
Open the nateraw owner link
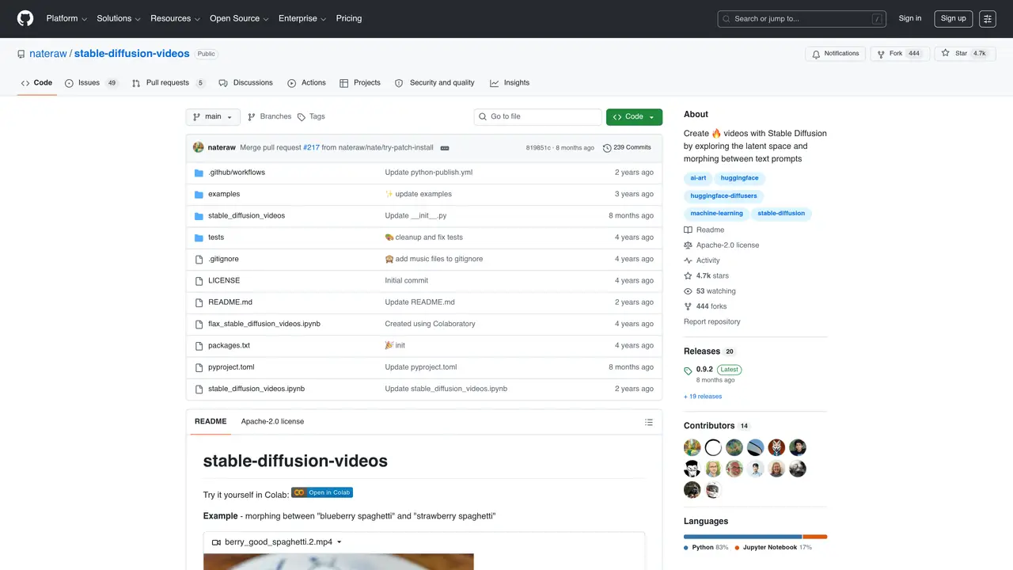(48, 54)
